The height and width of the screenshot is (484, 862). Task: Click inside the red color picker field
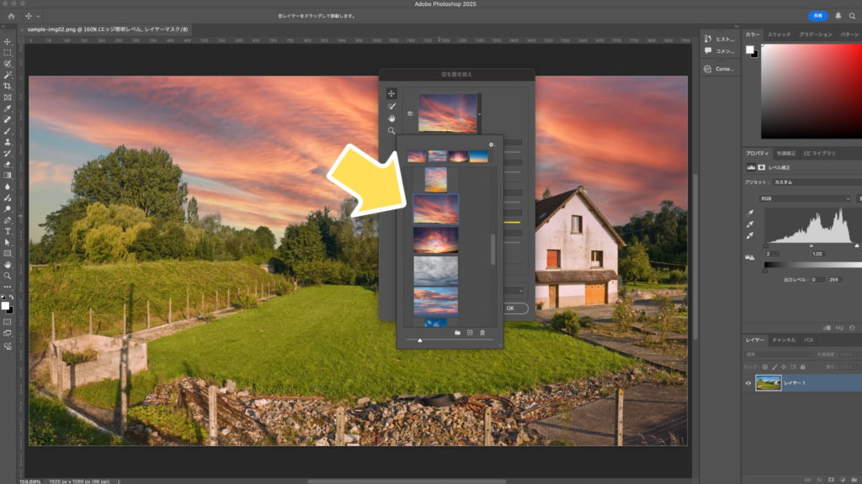[x=808, y=92]
